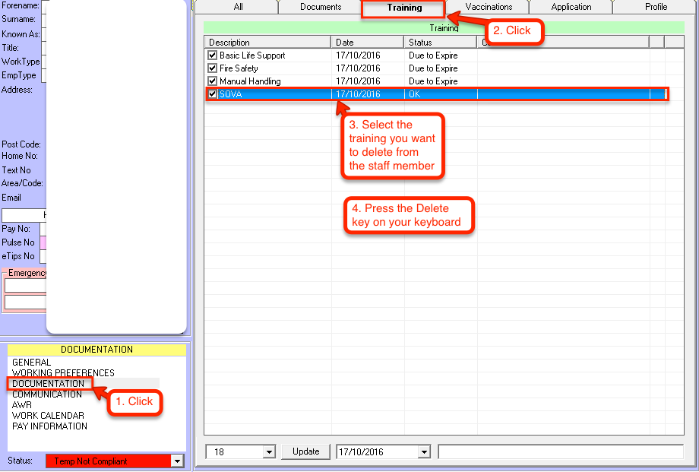Switch to the Documents tab
This screenshot has height=472, width=699.
coord(321,8)
